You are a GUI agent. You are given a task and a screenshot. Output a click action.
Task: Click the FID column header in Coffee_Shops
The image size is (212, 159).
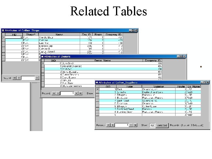click(x=14, y=34)
